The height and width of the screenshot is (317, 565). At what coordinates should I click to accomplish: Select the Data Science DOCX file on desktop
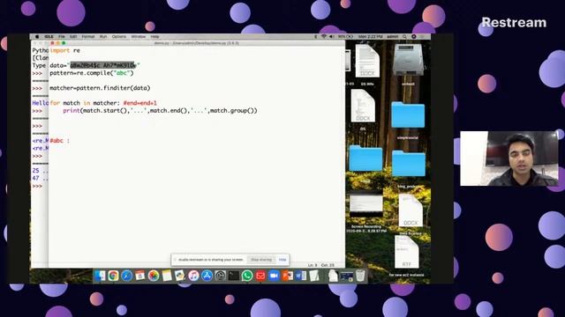tap(411, 210)
